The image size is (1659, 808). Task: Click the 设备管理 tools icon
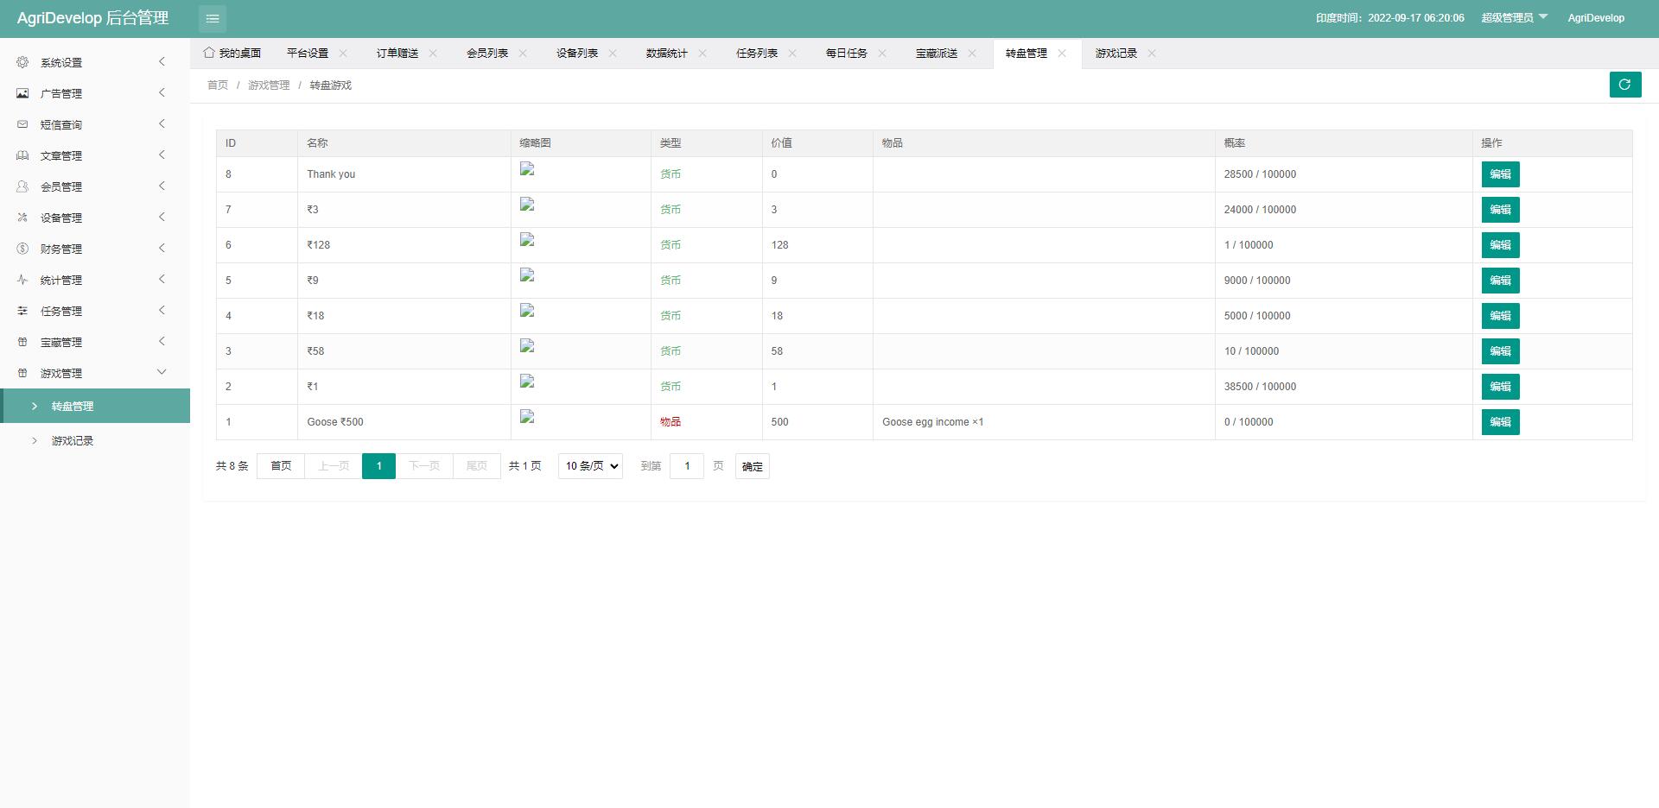(x=23, y=217)
